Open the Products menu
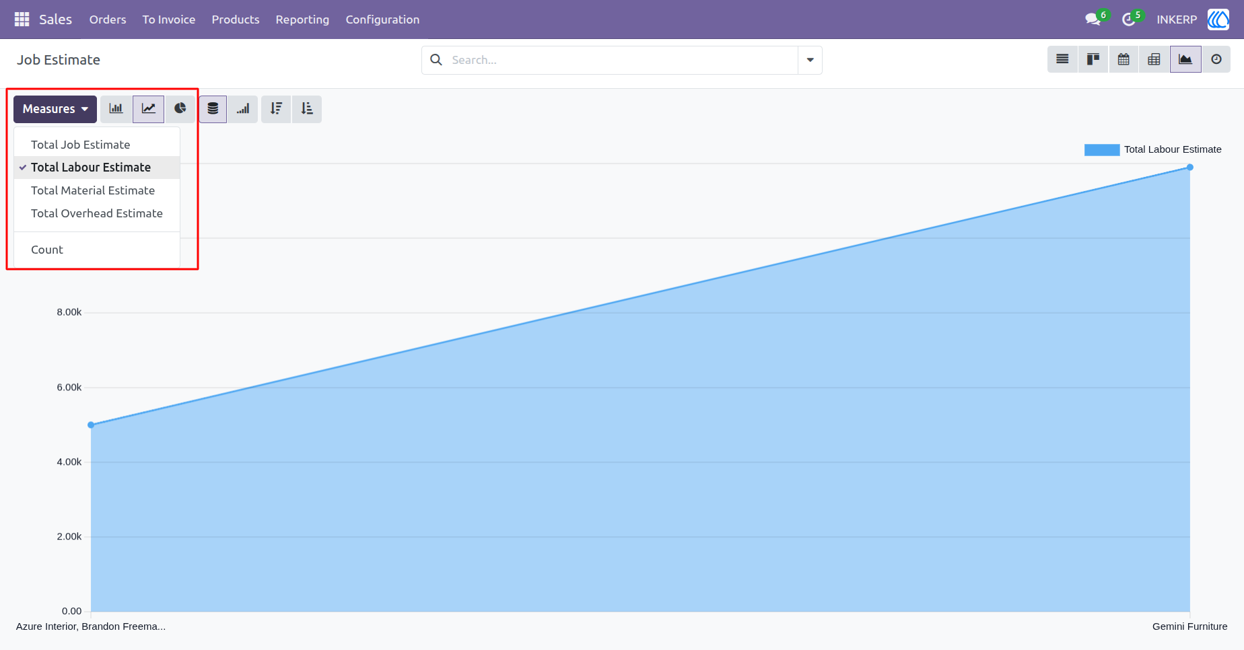The image size is (1244, 650). point(236,20)
